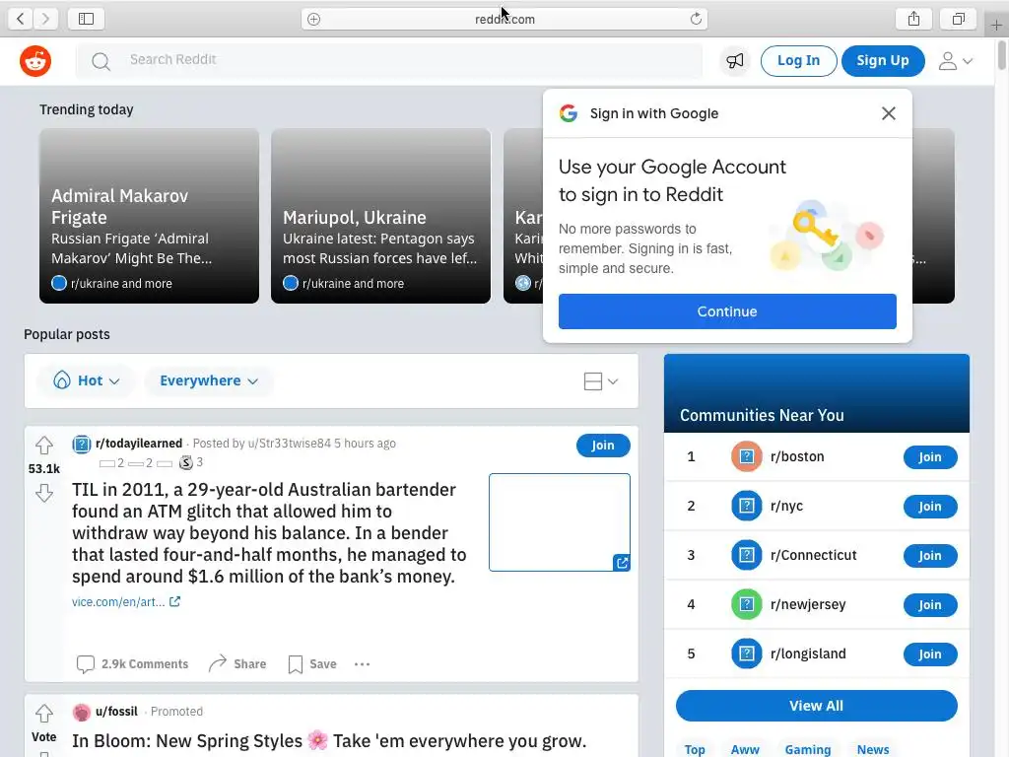Screen dimensions: 1009x757
Task: Upvote the u/fossil promoted post
Action: [43, 714]
